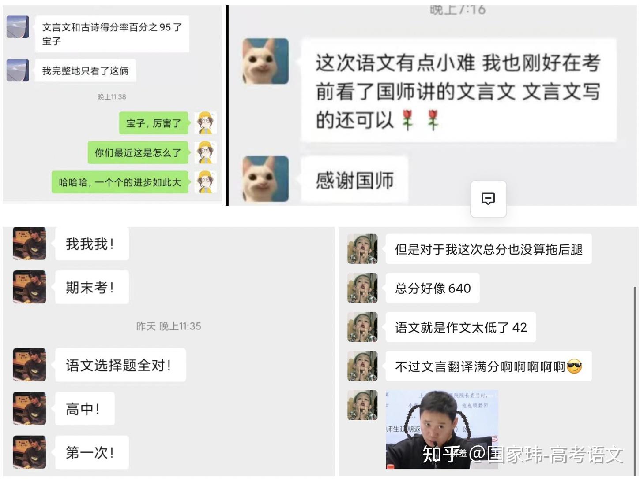The image size is (640, 481).
Task: Click the avatar beside 语文选择题全对!
Action: pos(29,365)
